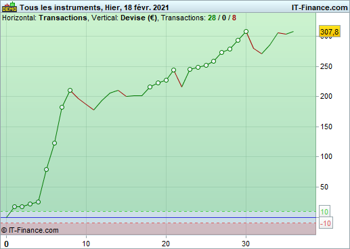
Task: Click the circle marker at transaction 18
Action: click(150, 87)
